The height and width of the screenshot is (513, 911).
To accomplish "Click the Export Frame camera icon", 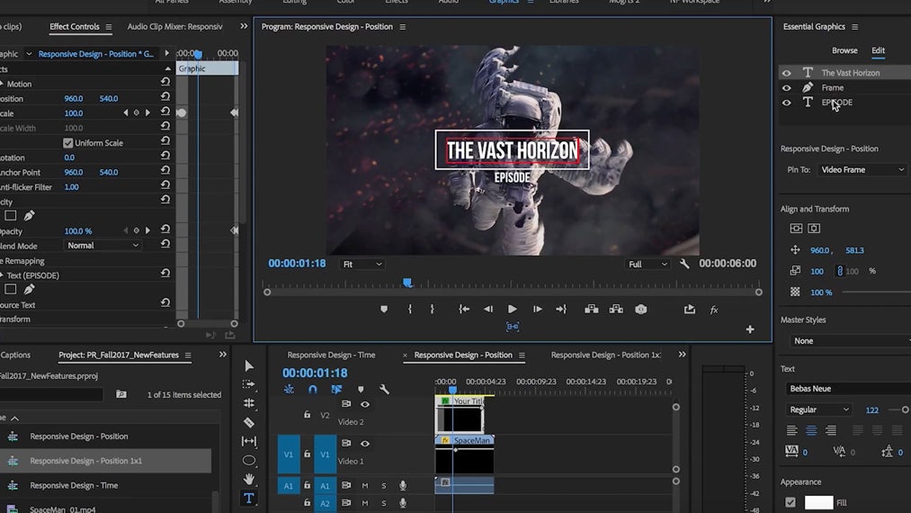I will tap(640, 309).
